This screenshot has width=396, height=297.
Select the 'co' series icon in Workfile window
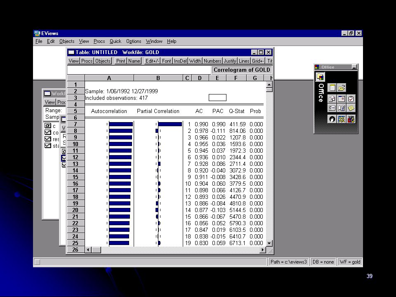tap(48, 132)
